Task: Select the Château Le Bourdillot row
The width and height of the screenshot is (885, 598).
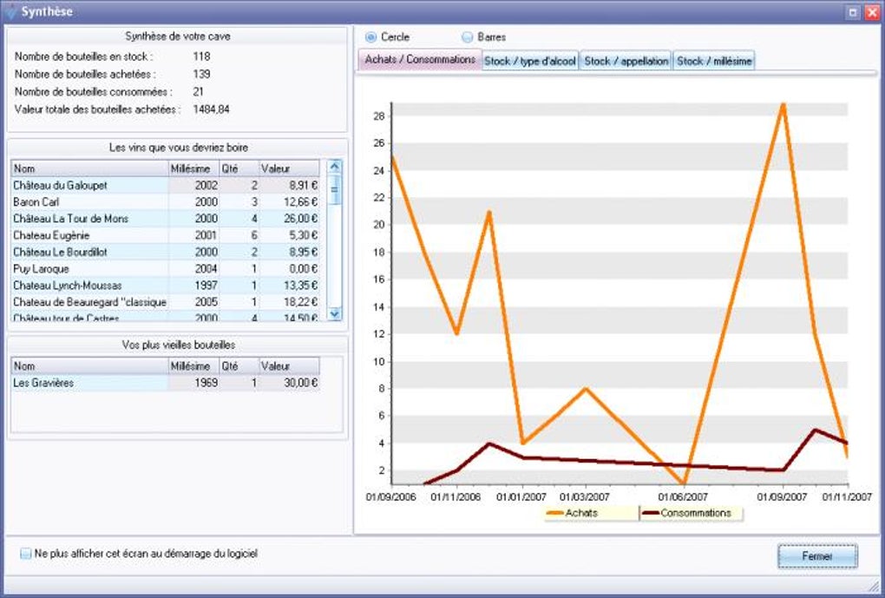Action: pos(166,252)
